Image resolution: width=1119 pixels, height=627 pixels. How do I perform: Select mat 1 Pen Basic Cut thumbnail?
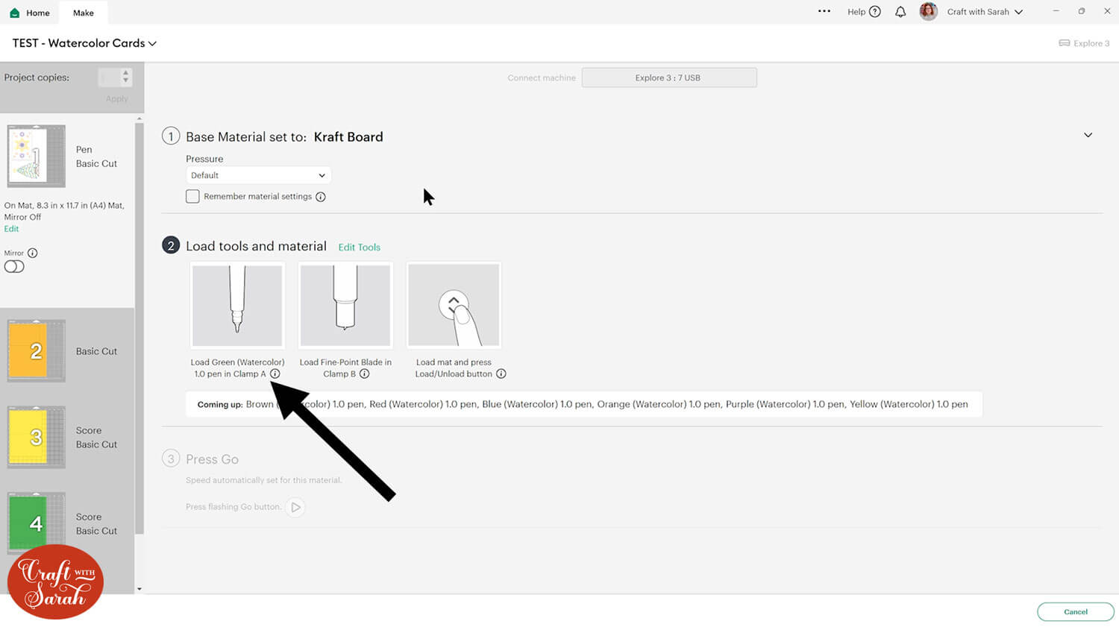coord(36,156)
